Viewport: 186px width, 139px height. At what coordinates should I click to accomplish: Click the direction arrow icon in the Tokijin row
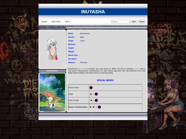pos(91,94)
